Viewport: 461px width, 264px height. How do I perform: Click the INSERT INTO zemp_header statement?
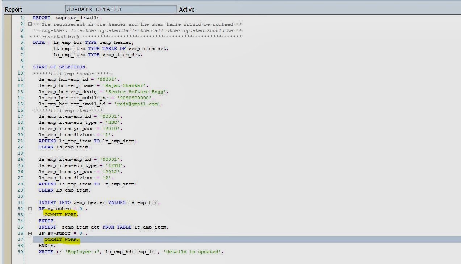[x=99, y=202]
